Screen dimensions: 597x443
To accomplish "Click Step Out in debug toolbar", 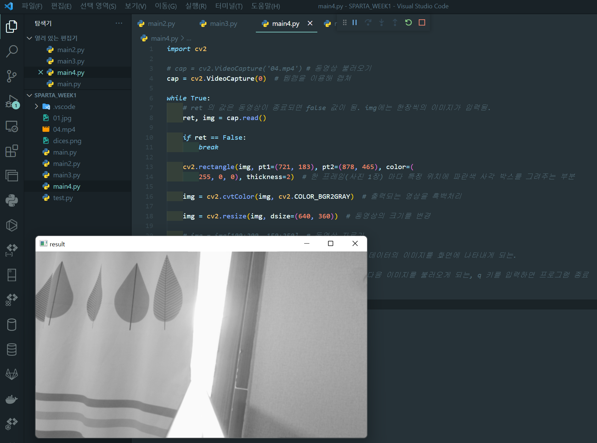I will pos(395,22).
